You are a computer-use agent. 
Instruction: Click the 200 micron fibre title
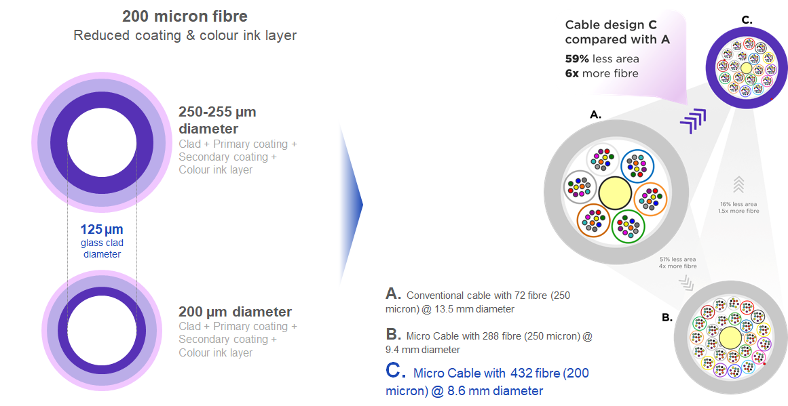(x=185, y=16)
